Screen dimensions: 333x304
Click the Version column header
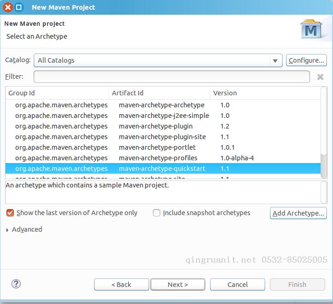(265, 93)
